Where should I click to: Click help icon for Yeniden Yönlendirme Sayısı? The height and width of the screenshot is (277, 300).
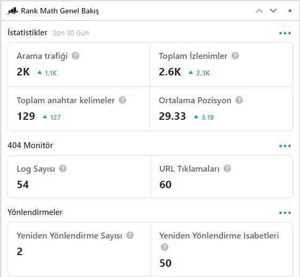click(x=130, y=235)
